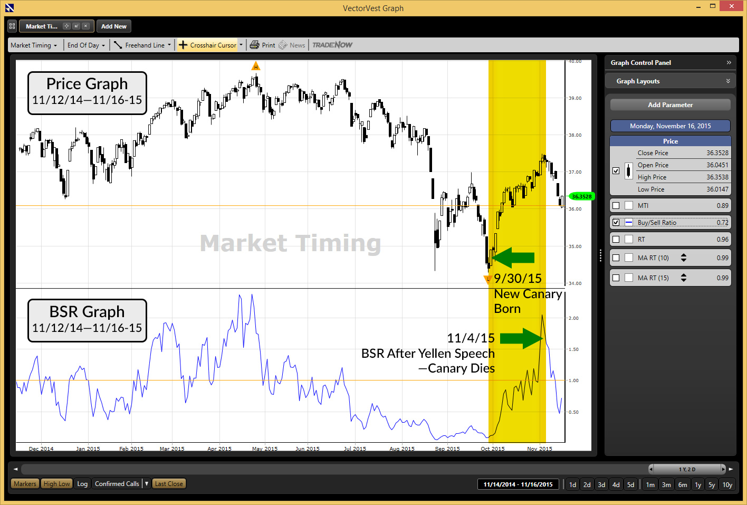Screen dimensions: 747x505
Task: Enable the MA RT (10) checkbox
Action: (616, 258)
